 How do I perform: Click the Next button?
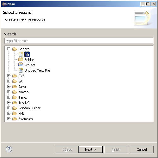pos(91,149)
